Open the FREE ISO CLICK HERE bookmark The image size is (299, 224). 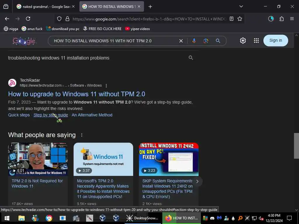(102, 29)
